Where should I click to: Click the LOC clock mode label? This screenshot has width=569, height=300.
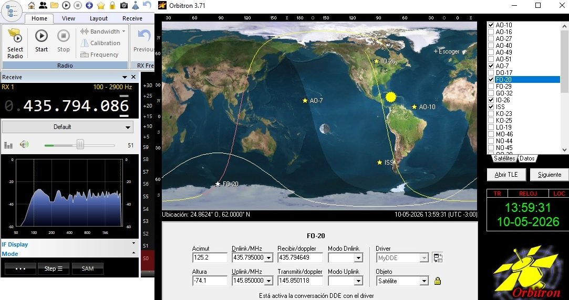[559, 194]
